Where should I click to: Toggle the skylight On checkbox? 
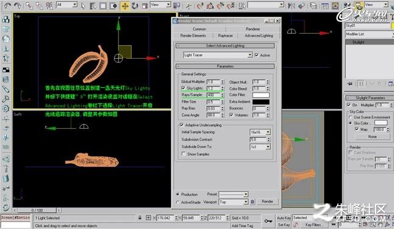(348, 104)
